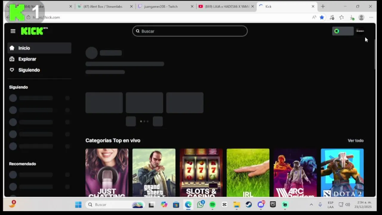Open the ARC Raiders category card
The height and width of the screenshot is (215, 382).
[295, 173]
